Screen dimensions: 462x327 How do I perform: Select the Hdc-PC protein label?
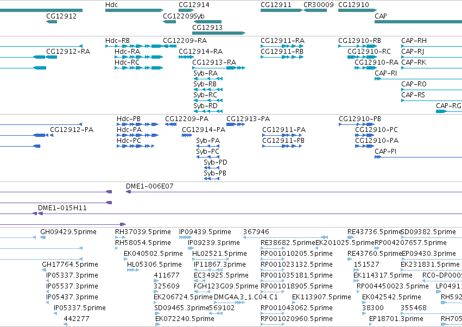pyautogui.click(x=129, y=141)
